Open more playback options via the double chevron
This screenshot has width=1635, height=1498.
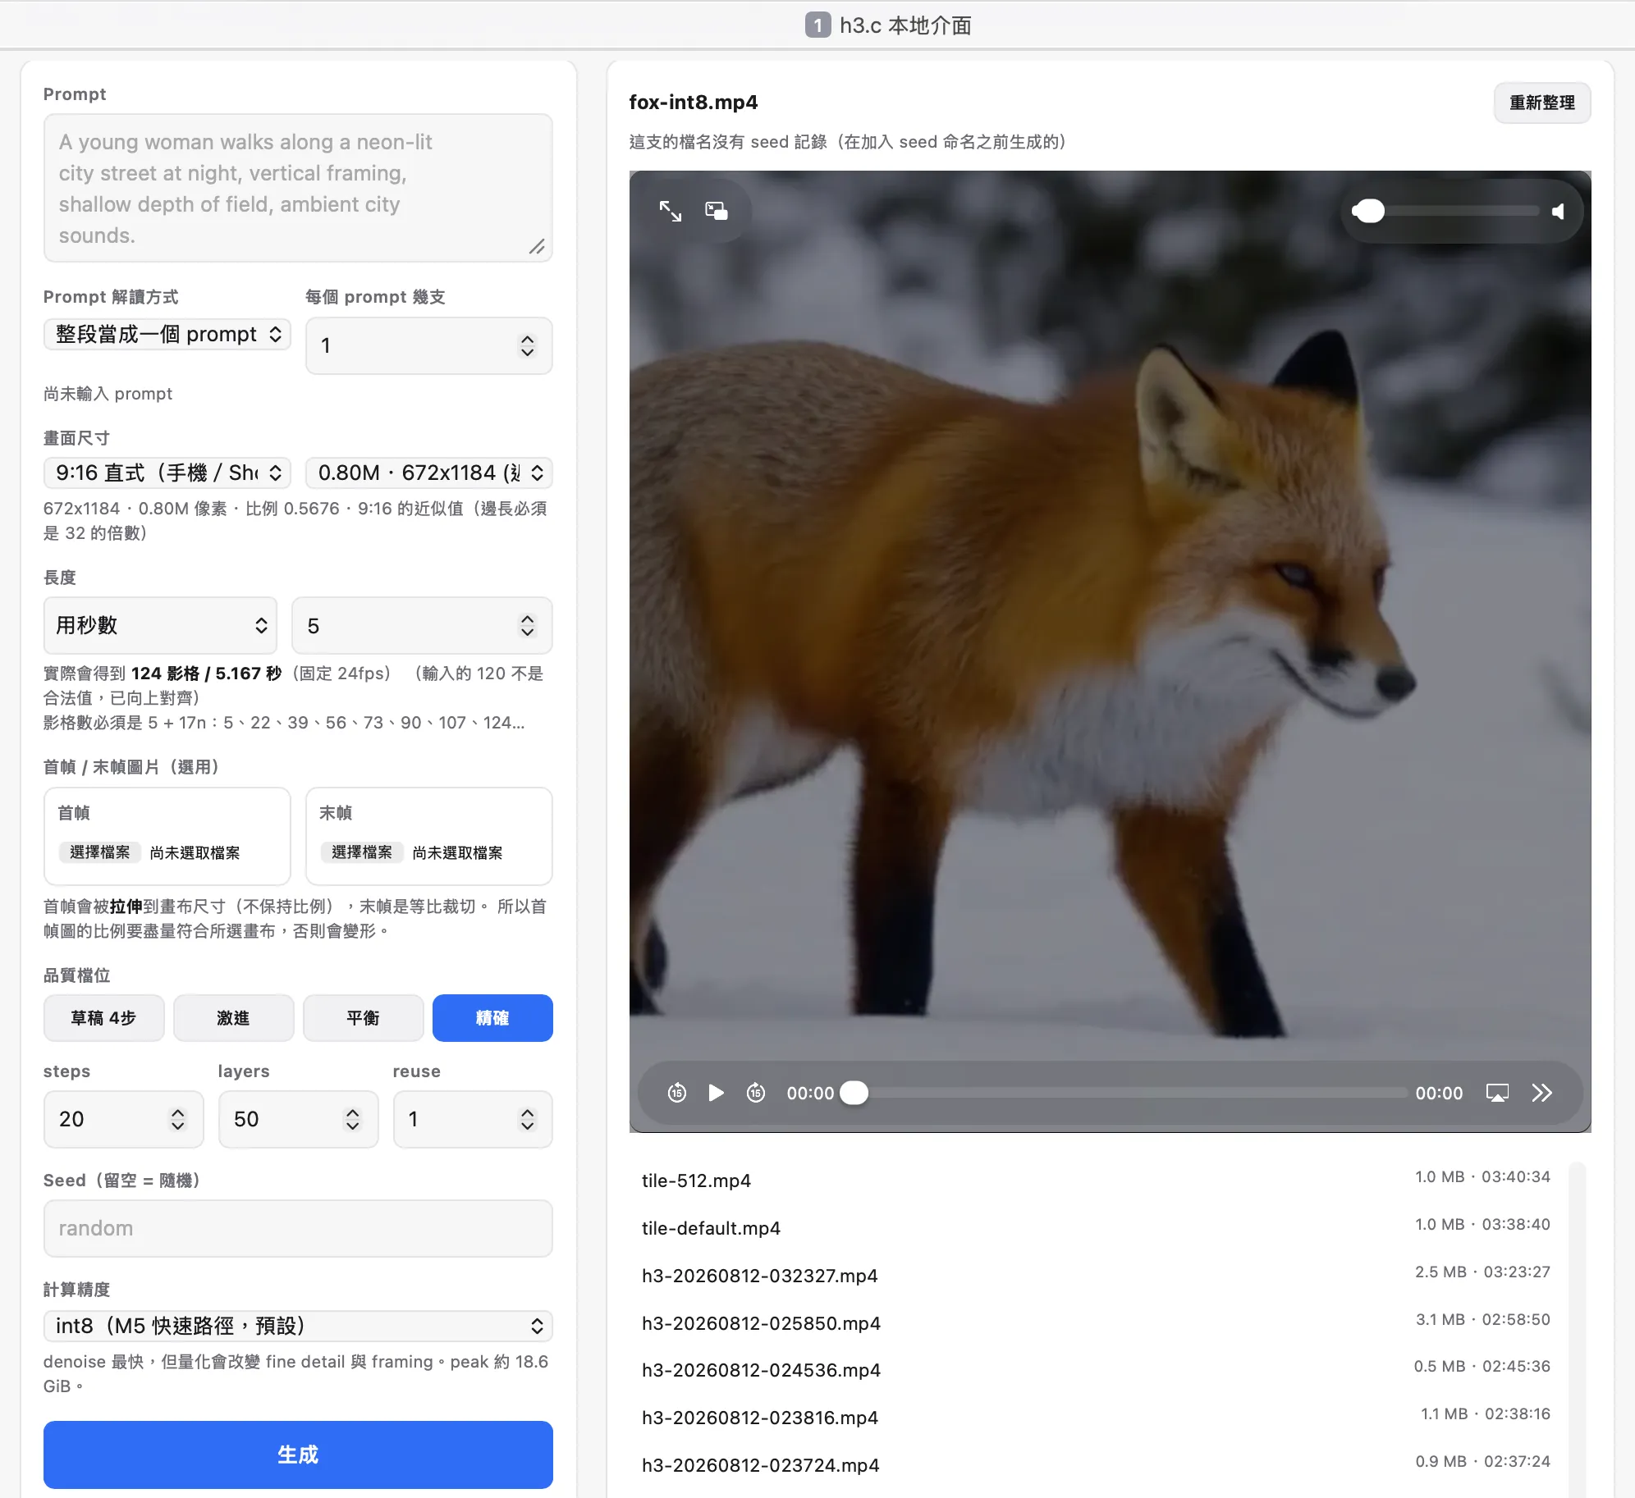[1541, 1093]
